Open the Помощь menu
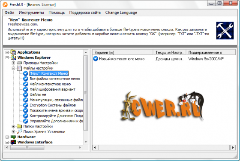 (57, 12)
